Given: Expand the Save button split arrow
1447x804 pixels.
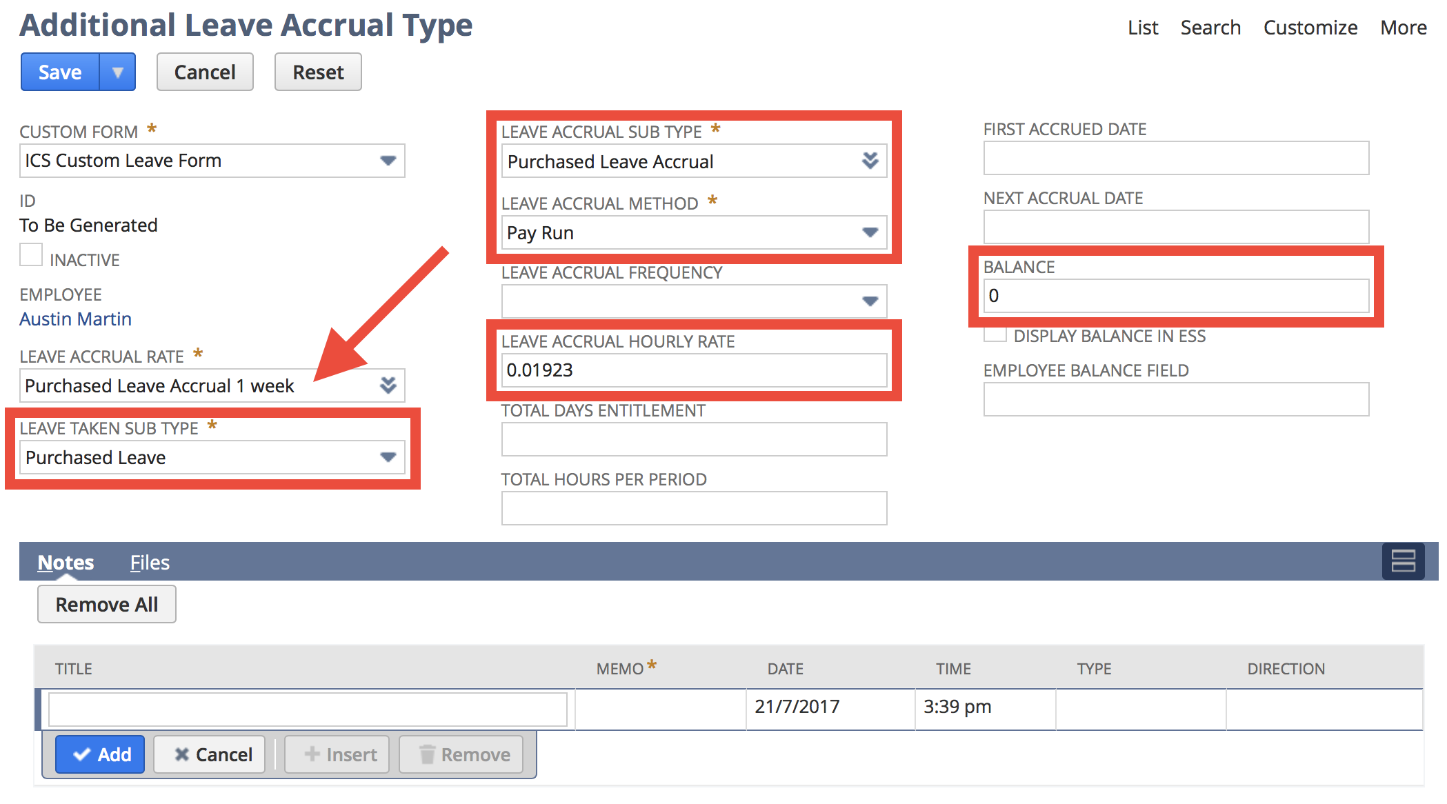Looking at the screenshot, I should pos(119,71).
